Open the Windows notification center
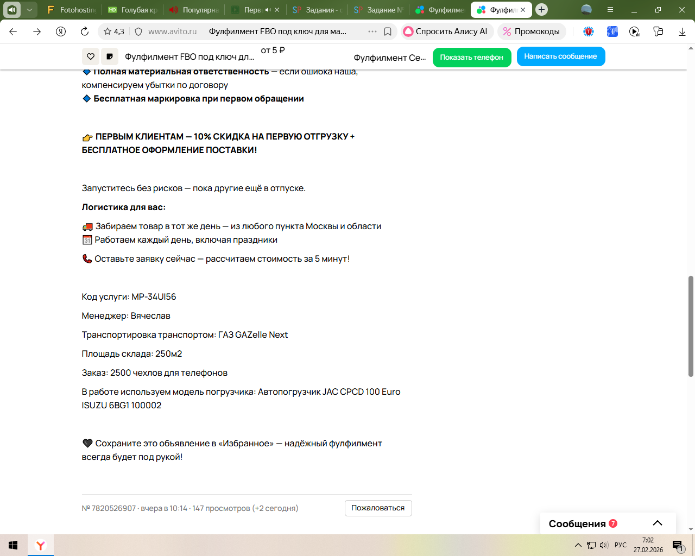The image size is (695, 556). click(678, 546)
